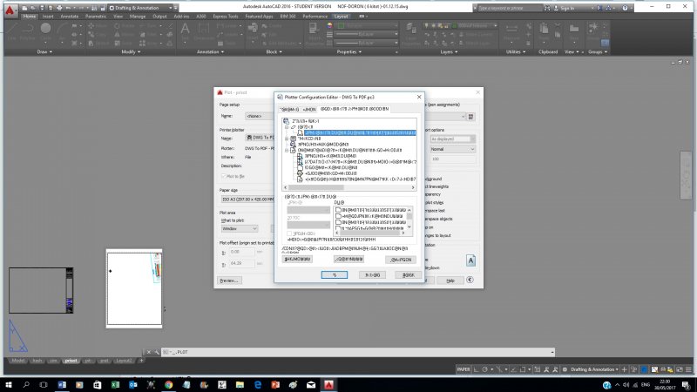Viewport: 697px width, 392px height.
Task: Click the Paste clipboard icon
Action: [543, 30]
